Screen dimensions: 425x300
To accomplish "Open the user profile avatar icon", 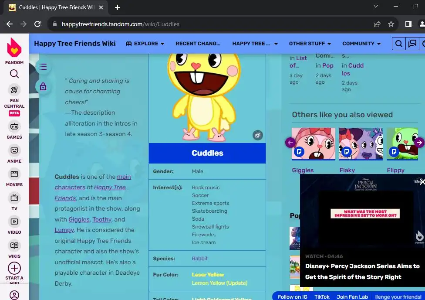I will (x=14, y=295).
